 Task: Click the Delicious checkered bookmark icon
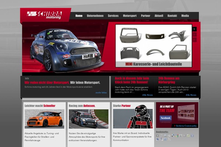[x=173, y=136]
